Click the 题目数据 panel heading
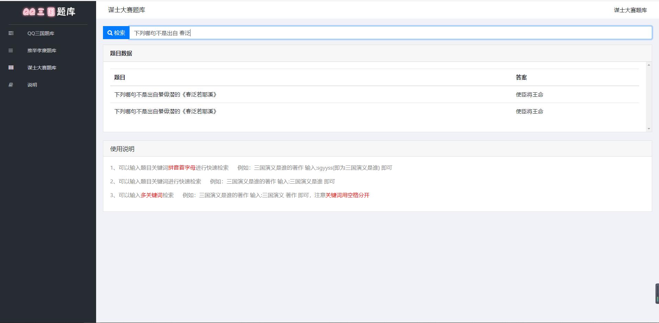This screenshot has height=323, width=659. point(121,53)
